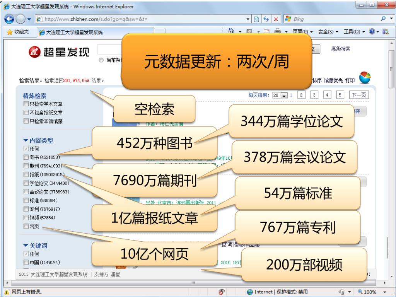
Task: Click the popup blocker status bar icon
Action: pyautogui.click(x=222, y=292)
